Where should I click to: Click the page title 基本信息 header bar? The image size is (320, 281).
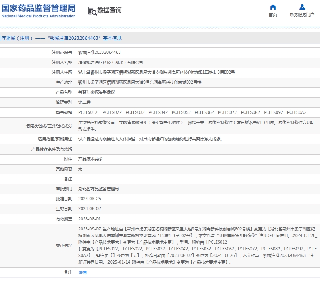(x=160, y=38)
